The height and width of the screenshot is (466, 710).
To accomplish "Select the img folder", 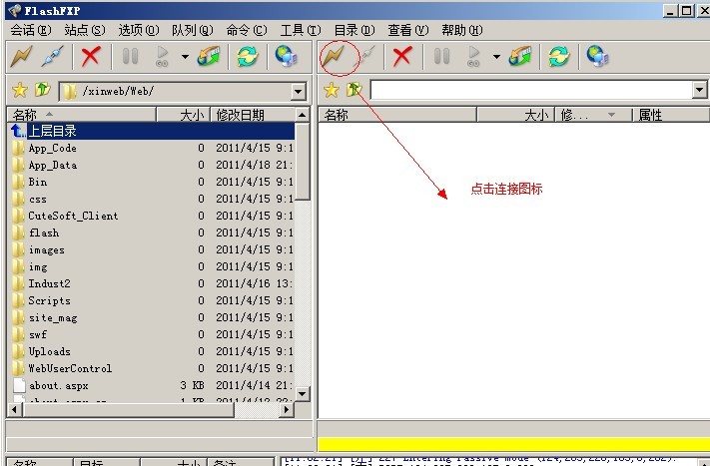I will click(x=152, y=266).
